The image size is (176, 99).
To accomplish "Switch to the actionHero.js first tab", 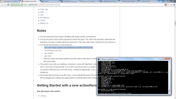I will (10, 1).
